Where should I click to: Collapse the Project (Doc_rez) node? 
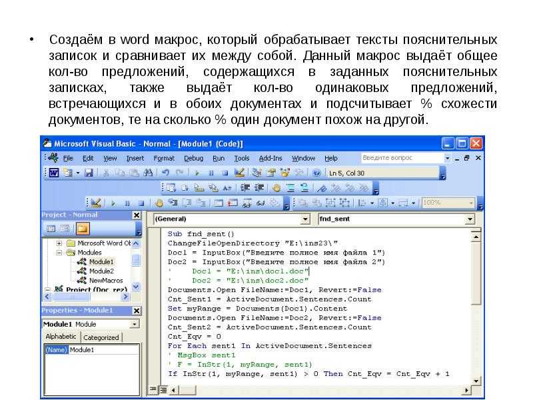tap(47, 289)
